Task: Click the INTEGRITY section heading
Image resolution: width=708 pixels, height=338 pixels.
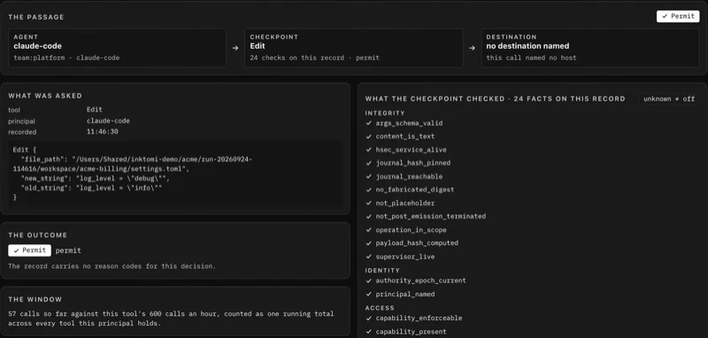Action: [x=385, y=113]
